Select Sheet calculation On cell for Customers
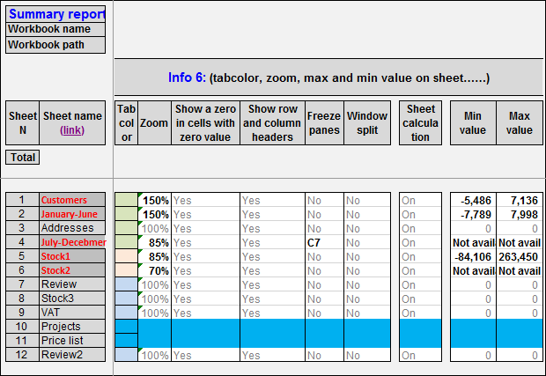The width and height of the screenshot is (546, 376). pyautogui.click(x=420, y=200)
